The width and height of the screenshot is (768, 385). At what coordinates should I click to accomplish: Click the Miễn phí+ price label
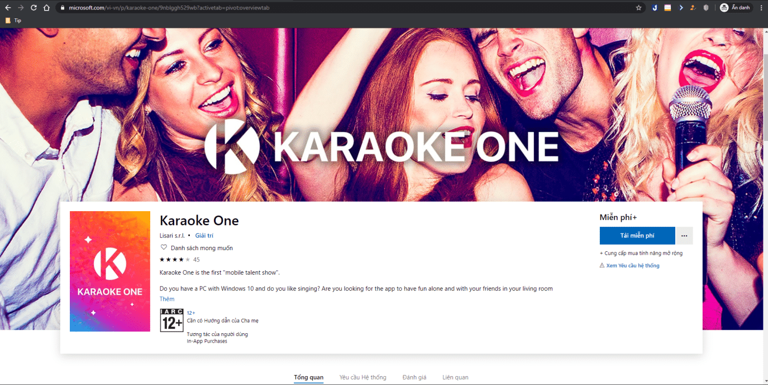(x=618, y=217)
